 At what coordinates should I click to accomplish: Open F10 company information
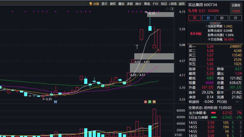pos(155,4)
